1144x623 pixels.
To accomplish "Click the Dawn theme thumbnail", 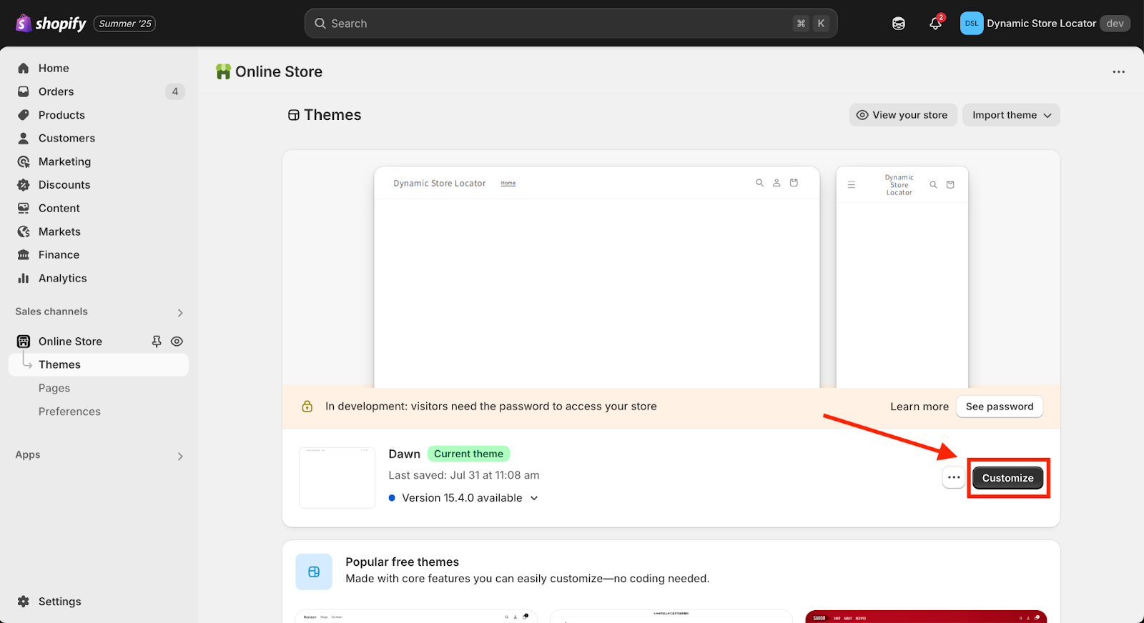I will pyautogui.click(x=337, y=477).
